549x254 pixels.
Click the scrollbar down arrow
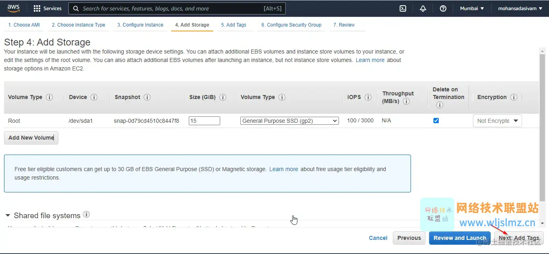tap(542, 223)
